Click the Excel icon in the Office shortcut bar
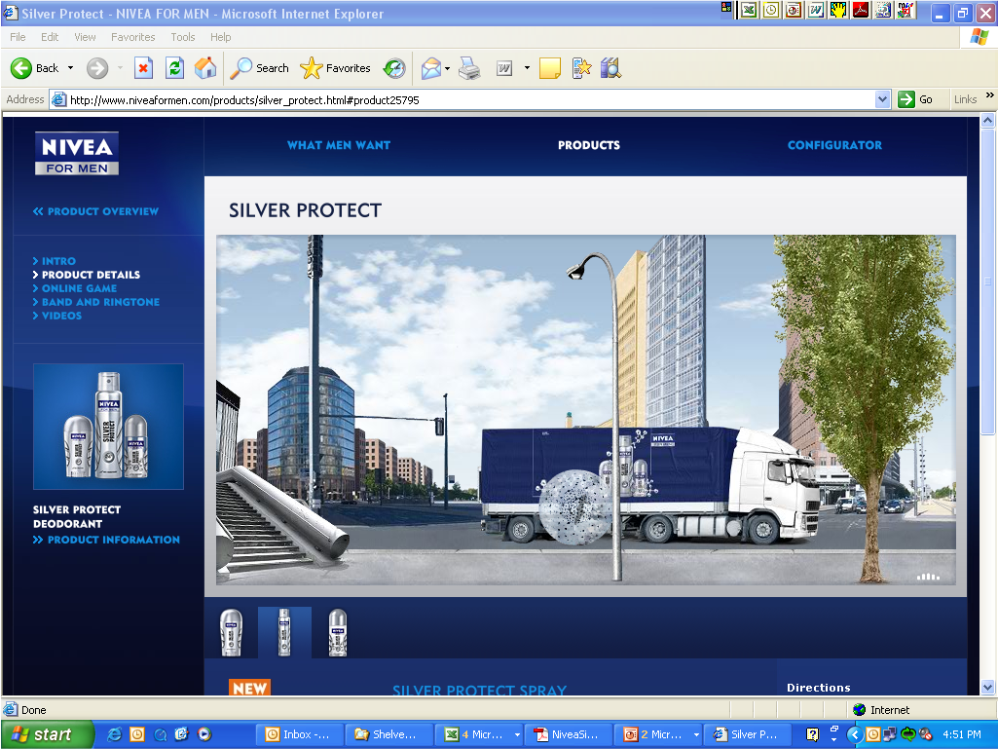 [x=749, y=10]
